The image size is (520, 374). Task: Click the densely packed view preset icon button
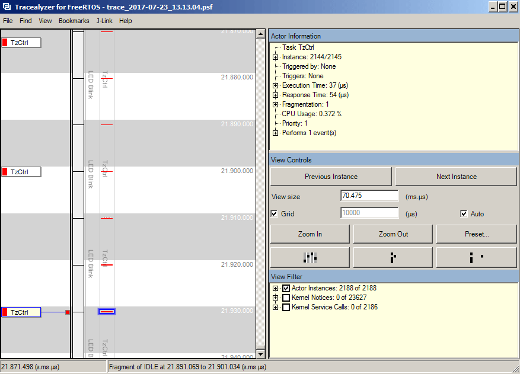[x=310, y=258]
